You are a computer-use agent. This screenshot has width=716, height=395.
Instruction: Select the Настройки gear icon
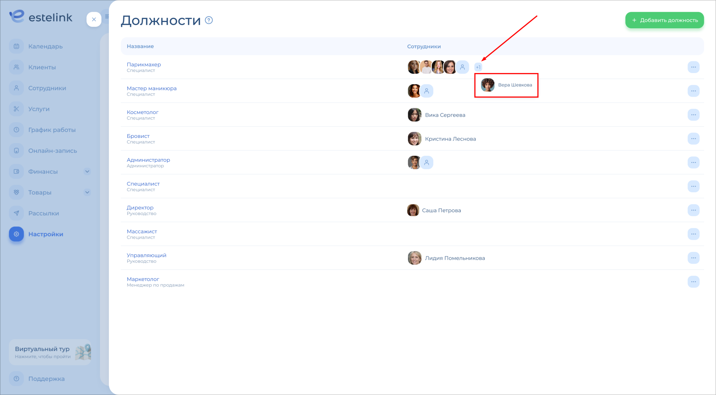coord(16,234)
